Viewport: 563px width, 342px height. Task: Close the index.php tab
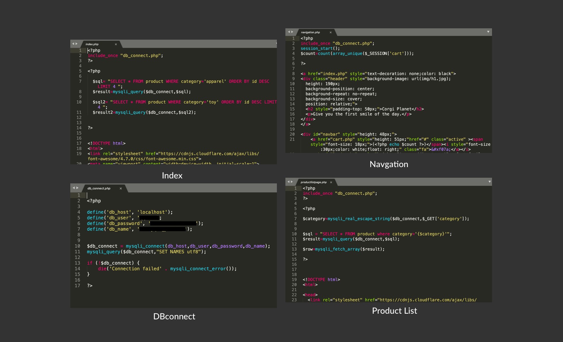(116, 44)
